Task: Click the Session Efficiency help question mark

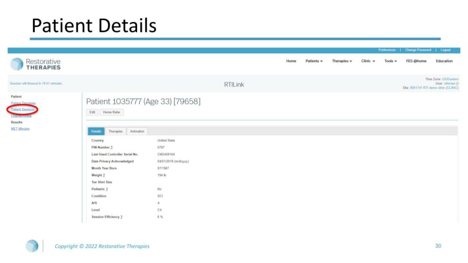Action: tap(121, 217)
